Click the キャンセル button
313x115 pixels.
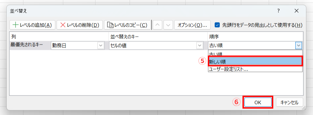pyautogui.click(x=289, y=102)
